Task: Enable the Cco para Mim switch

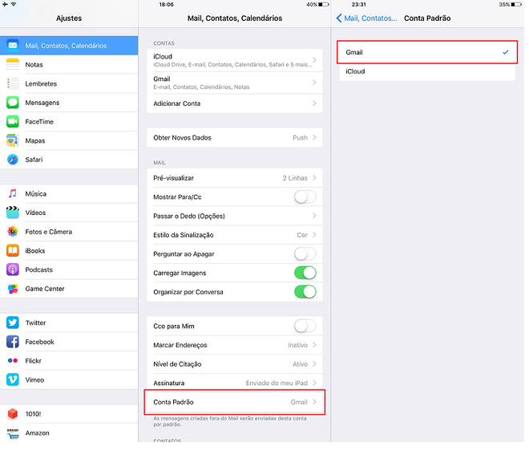Action: tap(305, 326)
